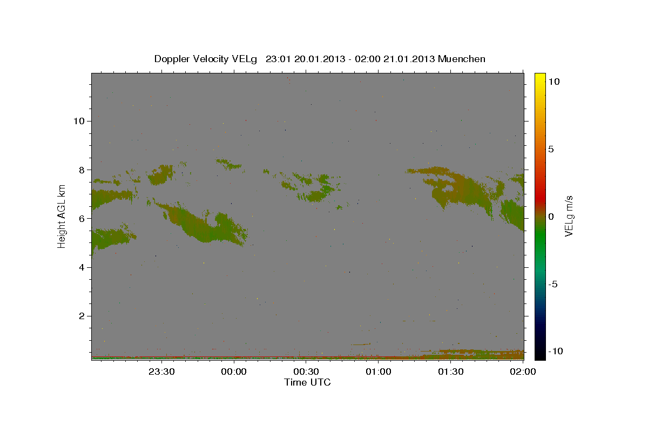The image size is (648, 432).
Task: Click the colorbar label '5'
Action: 551,149
